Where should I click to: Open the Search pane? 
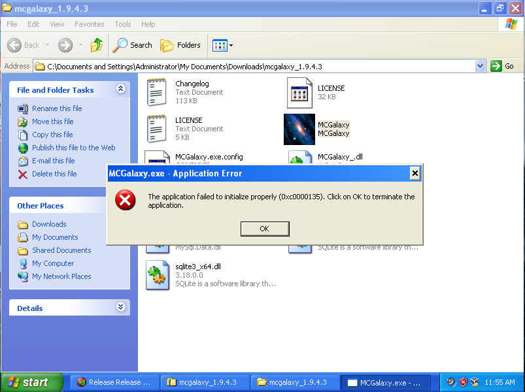pyautogui.click(x=133, y=45)
